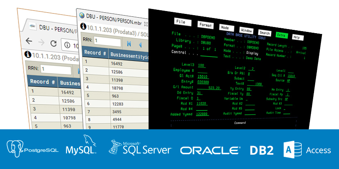Image resolution: width=339 pixels, height=169 pixels.
Task: Select the highlighted Extra menu
Action: (282, 36)
